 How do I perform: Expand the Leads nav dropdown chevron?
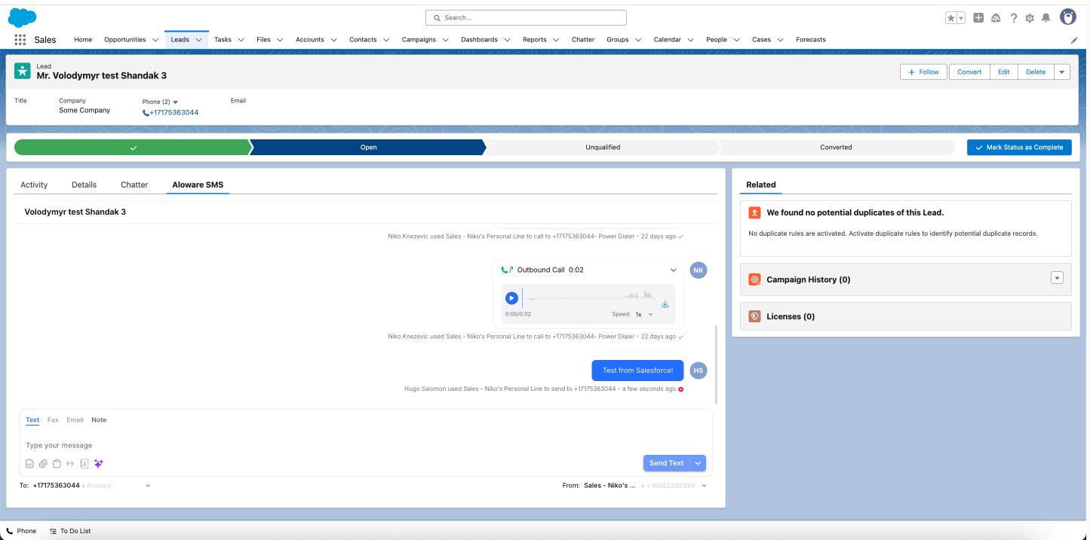pyautogui.click(x=199, y=40)
